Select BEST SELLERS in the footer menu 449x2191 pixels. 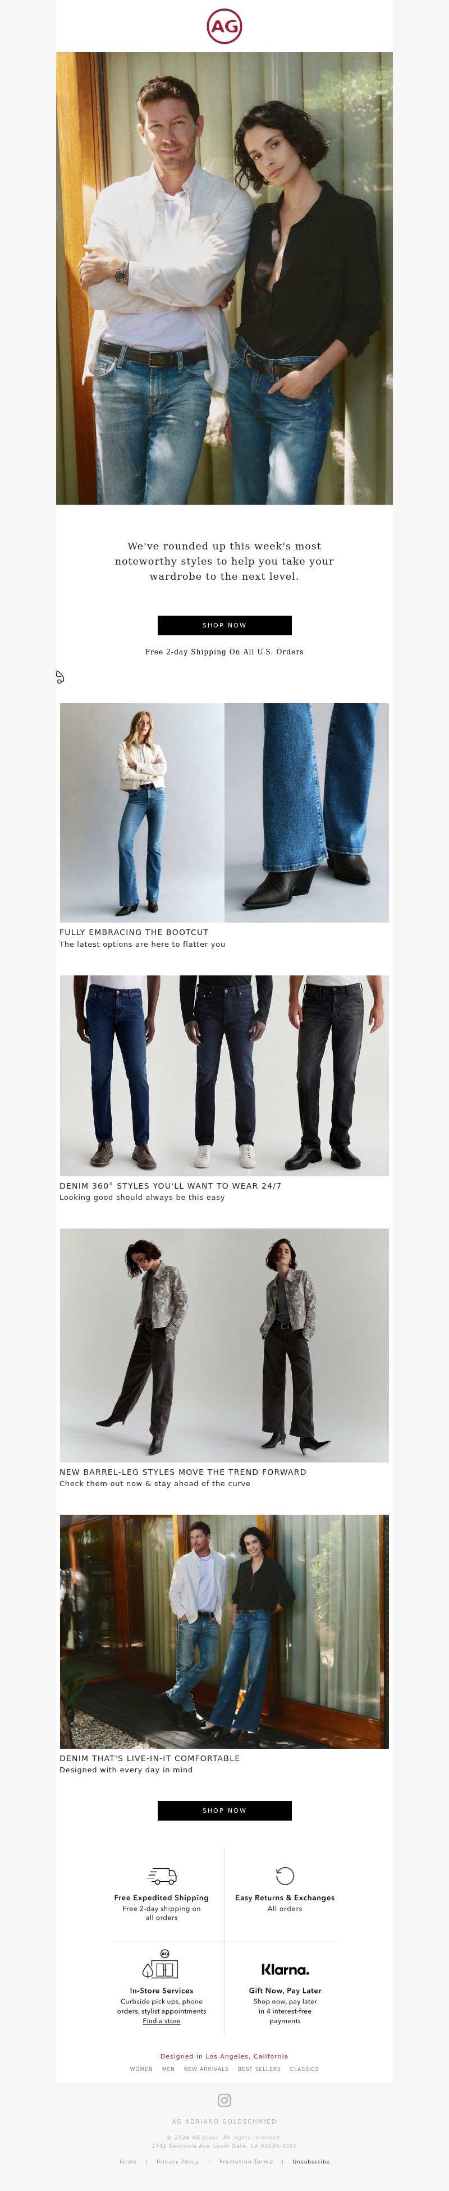pyautogui.click(x=259, y=2069)
